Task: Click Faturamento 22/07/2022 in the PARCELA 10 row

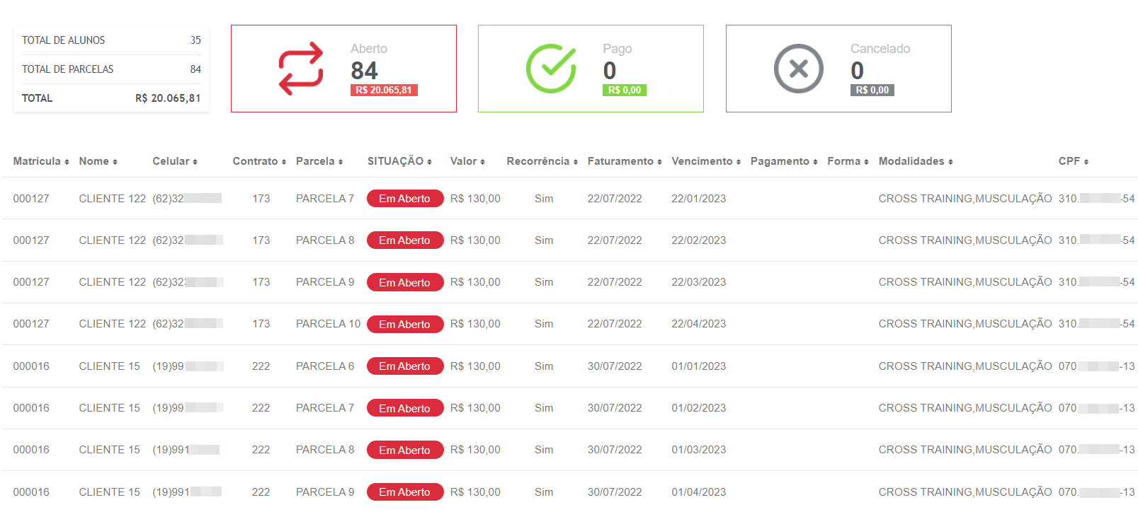Action: point(615,324)
